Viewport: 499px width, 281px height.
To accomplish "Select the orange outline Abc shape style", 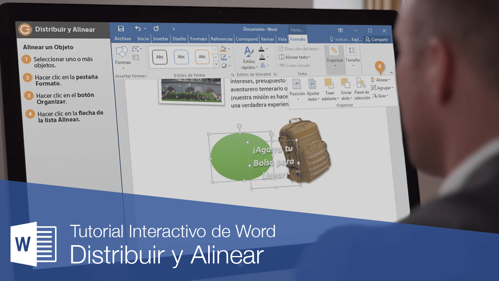I will 202,57.
